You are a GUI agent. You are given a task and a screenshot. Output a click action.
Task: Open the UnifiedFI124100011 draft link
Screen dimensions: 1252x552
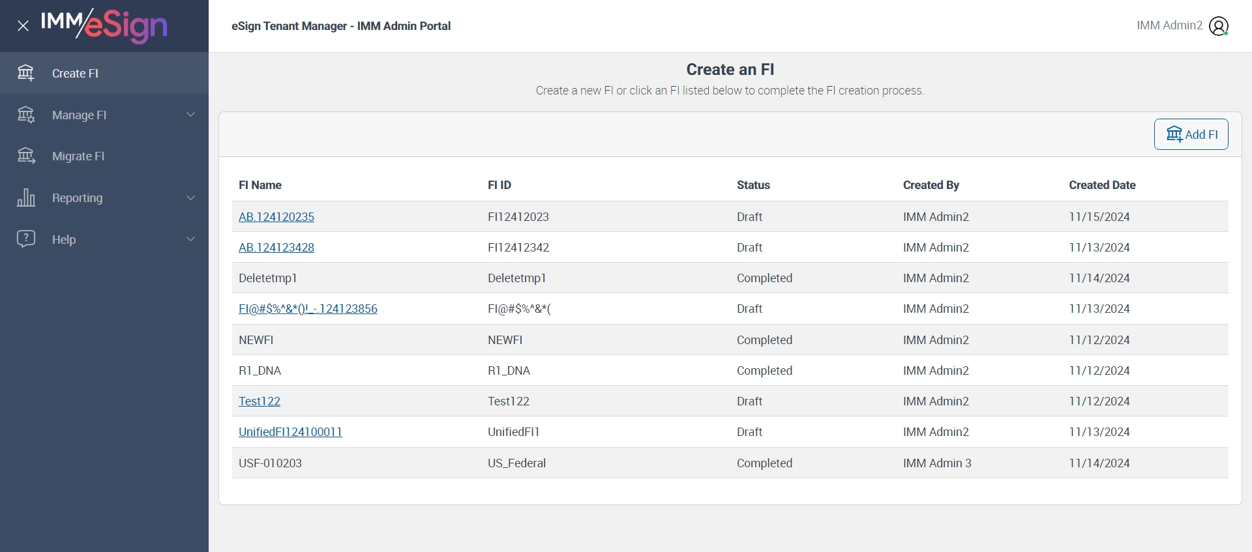pyautogui.click(x=290, y=432)
